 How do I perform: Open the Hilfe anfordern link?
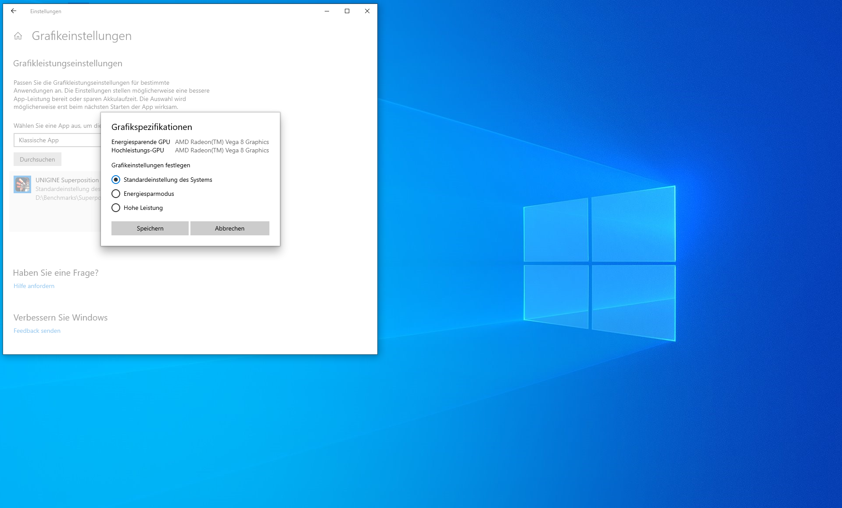[x=34, y=286]
